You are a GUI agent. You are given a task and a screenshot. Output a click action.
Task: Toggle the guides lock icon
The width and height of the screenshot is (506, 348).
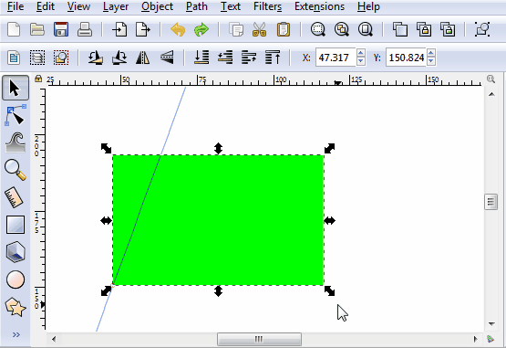pos(38,79)
